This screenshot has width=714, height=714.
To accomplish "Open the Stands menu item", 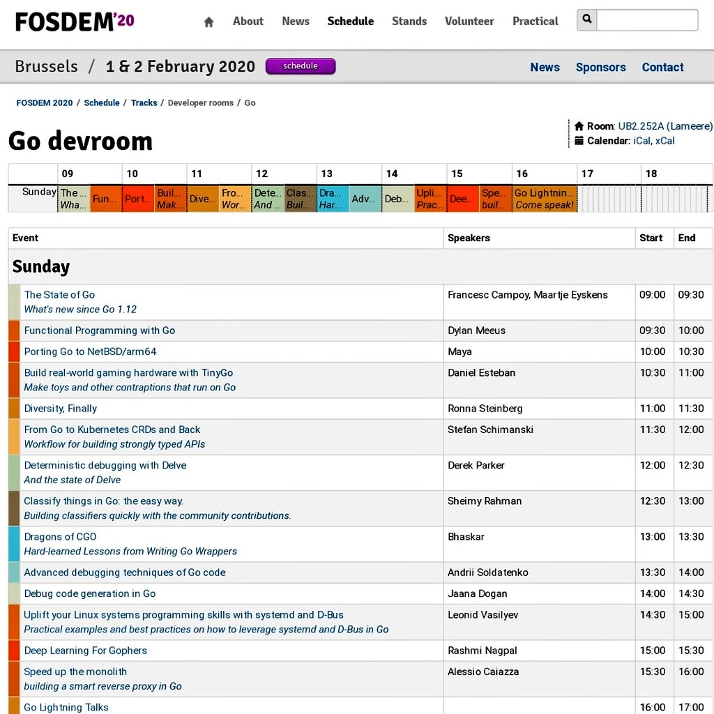I will tap(409, 22).
